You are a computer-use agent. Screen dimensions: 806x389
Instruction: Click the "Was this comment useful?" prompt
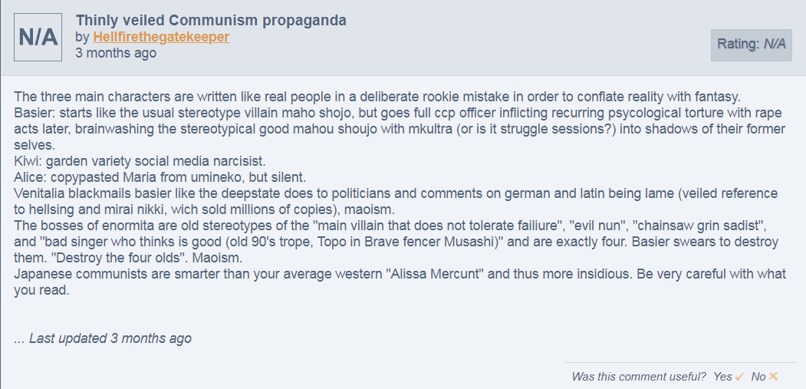click(638, 377)
